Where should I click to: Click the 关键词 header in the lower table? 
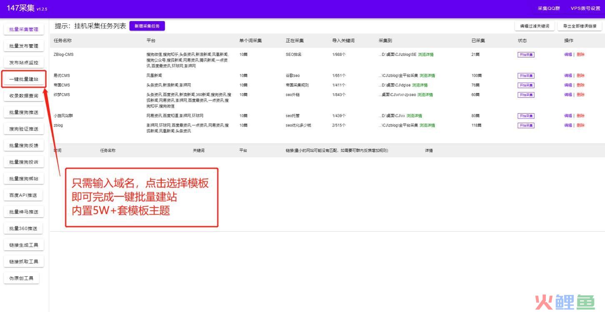click(x=198, y=151)
